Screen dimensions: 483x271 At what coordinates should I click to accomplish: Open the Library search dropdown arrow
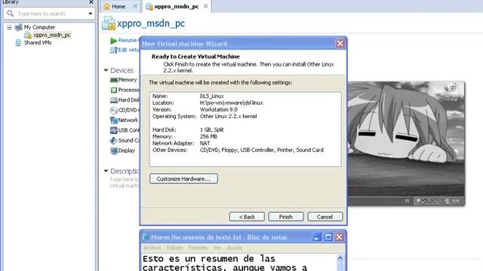(x=91, y=14)
